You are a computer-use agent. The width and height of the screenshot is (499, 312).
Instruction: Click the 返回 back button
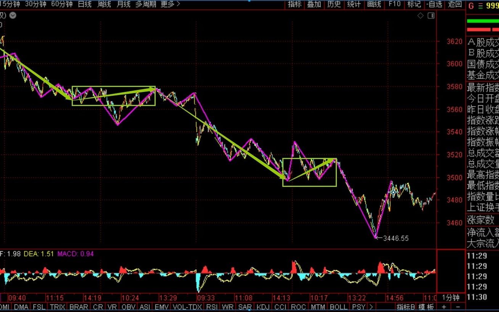[x=454, y=4]
